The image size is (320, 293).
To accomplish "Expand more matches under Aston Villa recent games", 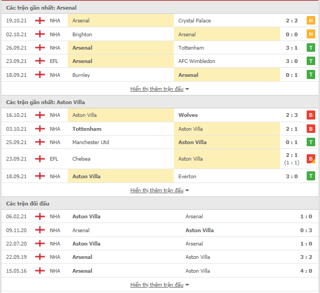I will point(159,191).
